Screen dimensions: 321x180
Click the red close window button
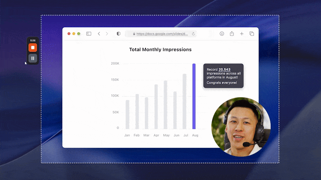point(69,34)
